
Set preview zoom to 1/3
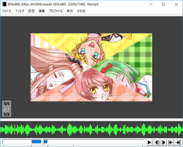7,114
